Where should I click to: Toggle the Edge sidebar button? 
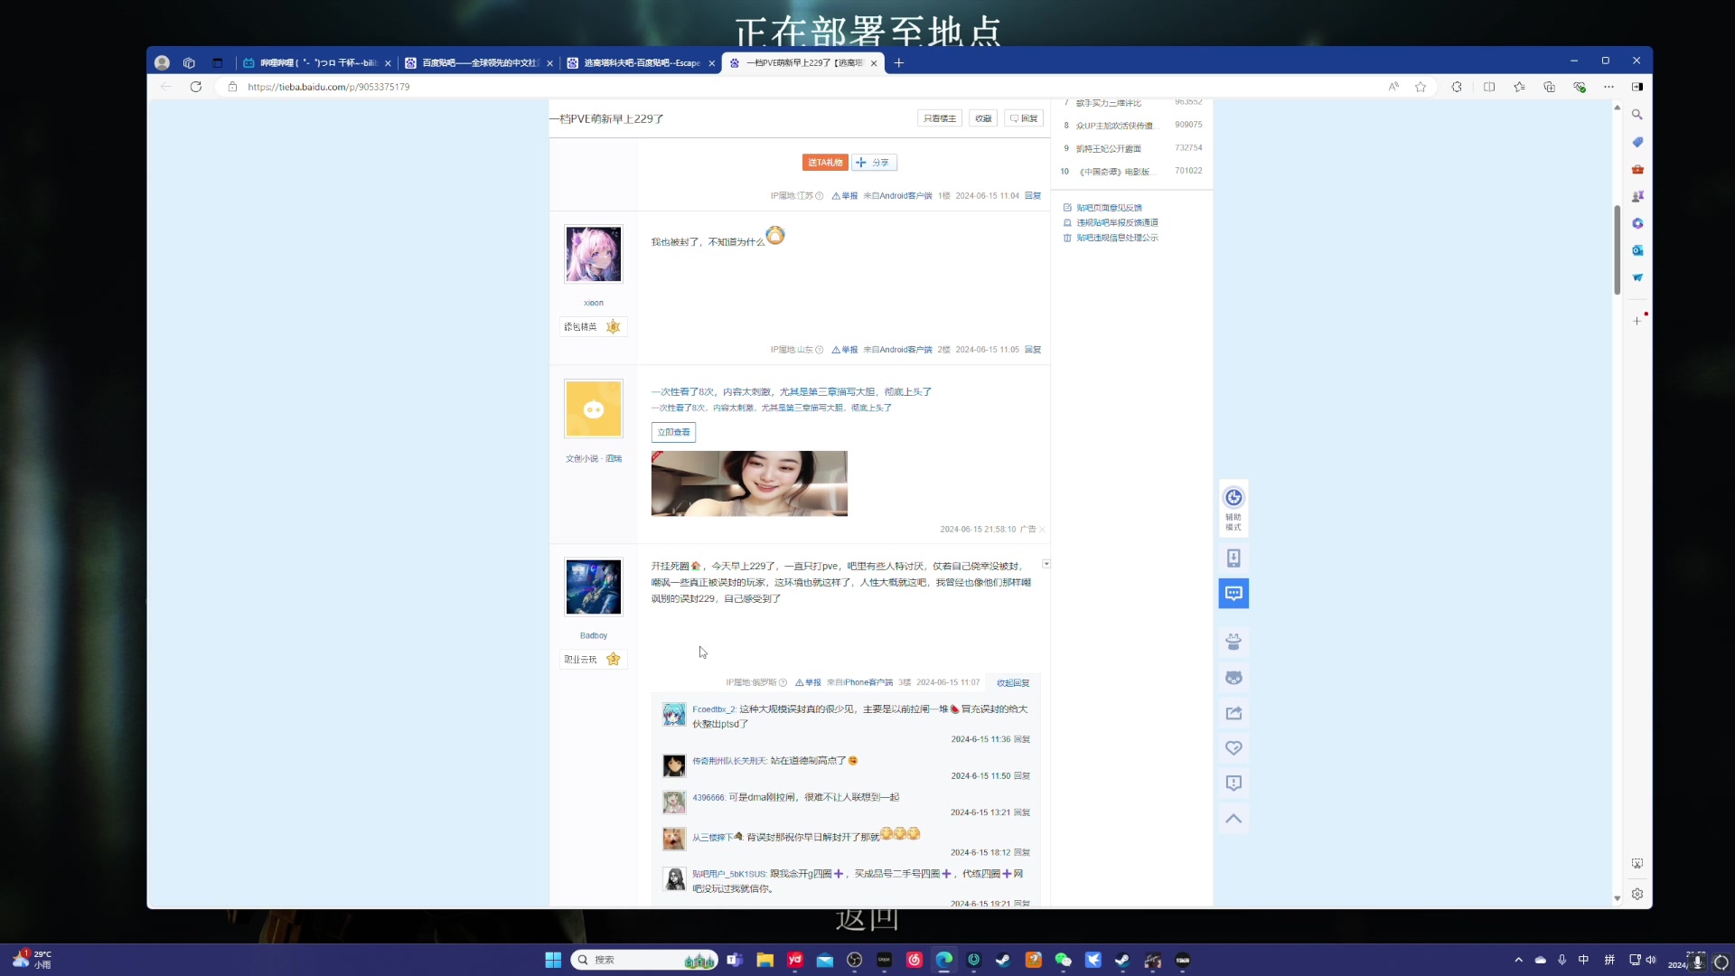coord(1637,87)
